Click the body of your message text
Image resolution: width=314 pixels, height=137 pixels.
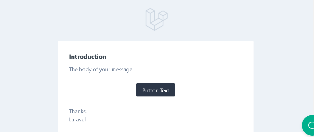101,70
